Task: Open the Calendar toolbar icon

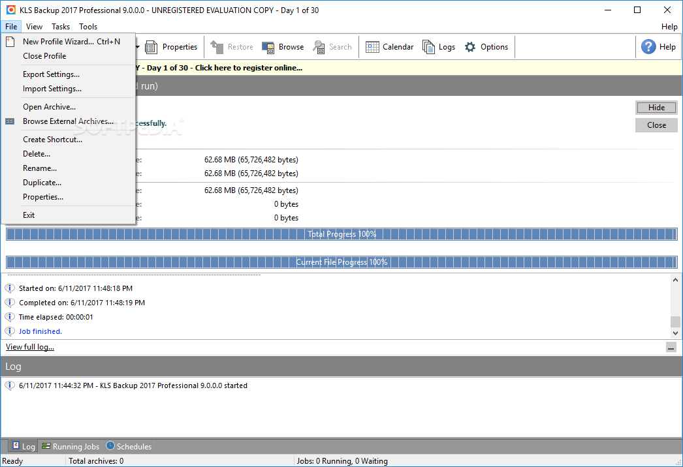Action: [x=372, y=47]
